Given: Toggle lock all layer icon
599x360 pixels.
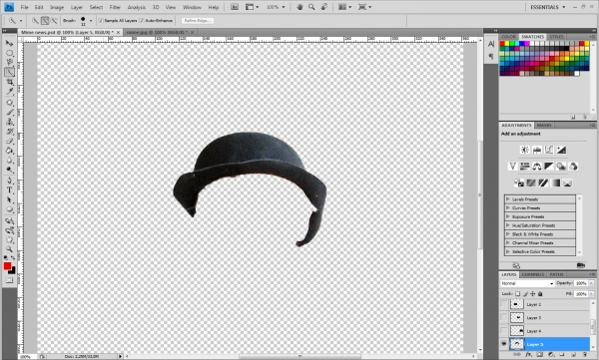Looking at the screenshot, I should pyautogui.click(x=540, y=294).
